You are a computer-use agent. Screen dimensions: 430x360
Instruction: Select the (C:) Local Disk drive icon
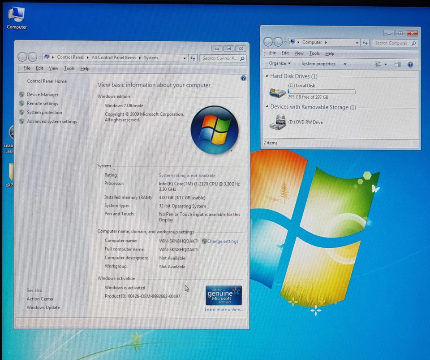[277, 92]
